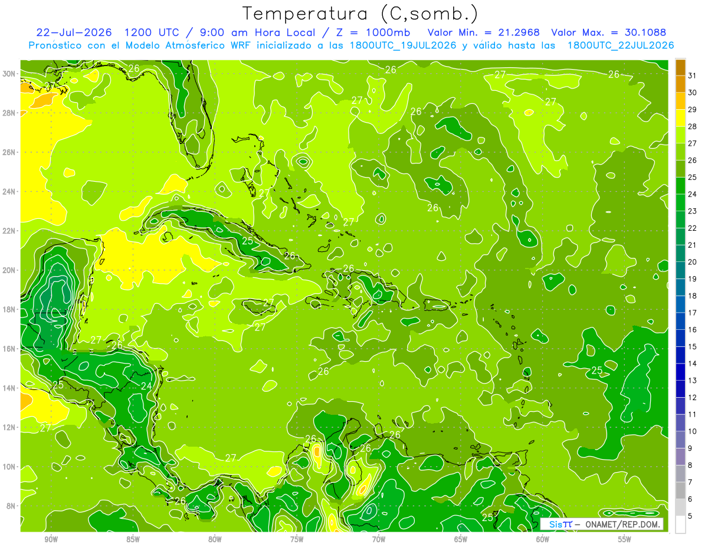Click legend value 15 on the color scale
708x547 pixels.
pos(693,347)
